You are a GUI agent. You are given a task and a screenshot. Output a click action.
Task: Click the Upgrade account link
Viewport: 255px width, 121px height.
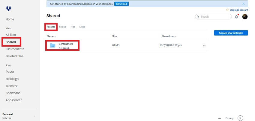tap(239, 10)
